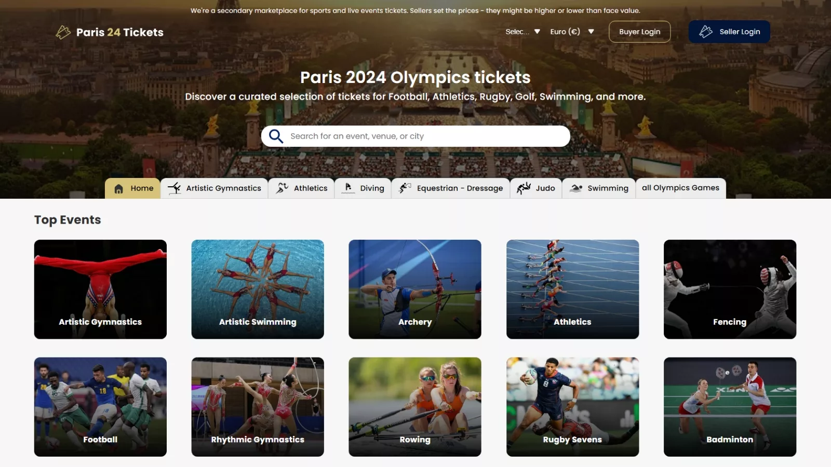Select the Fencing event card
The height and width of the screenshot is (467, 831).
coord(730,289)
